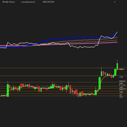127x127 pixels.
Task: Click the "636" price level label
Action: [121, 83]
